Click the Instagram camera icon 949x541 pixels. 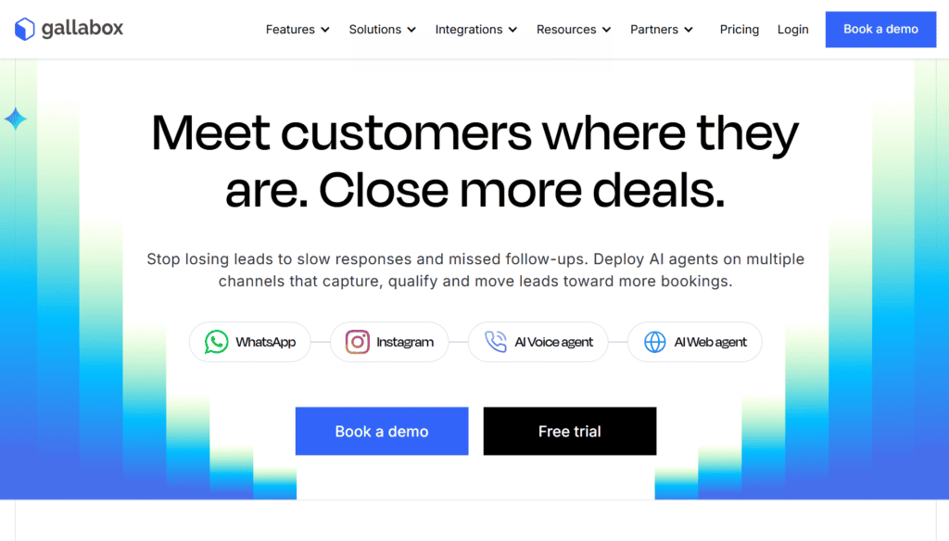click(357, 342)
